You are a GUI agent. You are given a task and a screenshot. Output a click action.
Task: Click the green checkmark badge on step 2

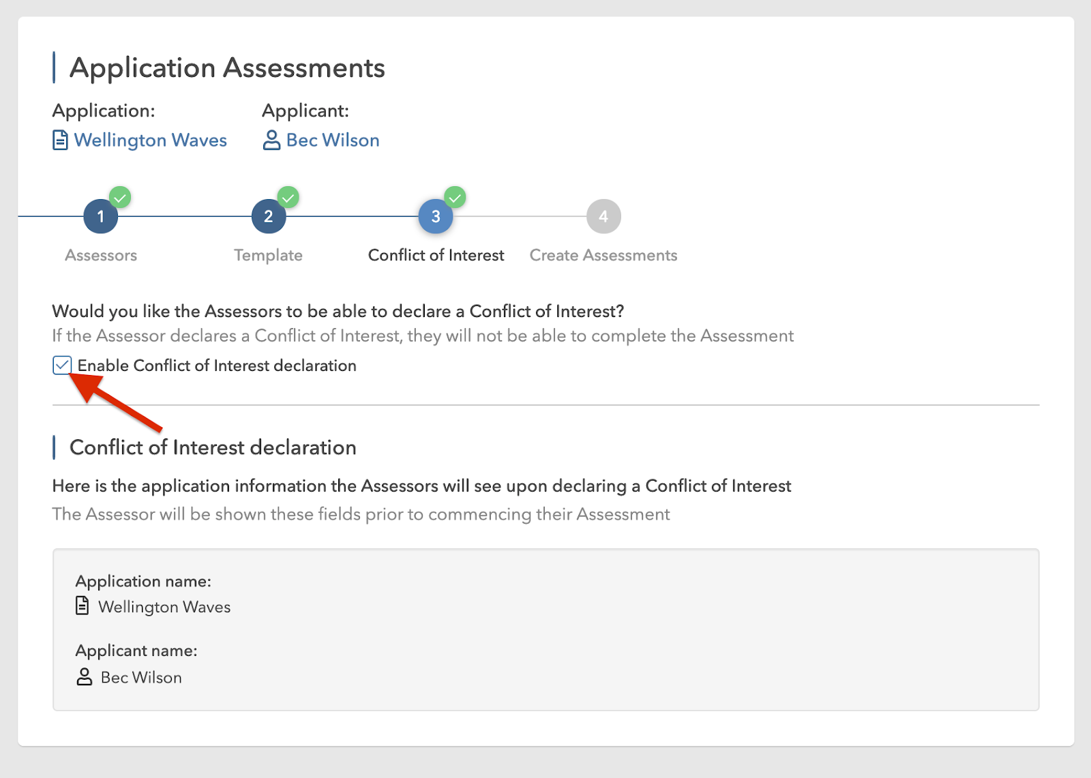288,198
